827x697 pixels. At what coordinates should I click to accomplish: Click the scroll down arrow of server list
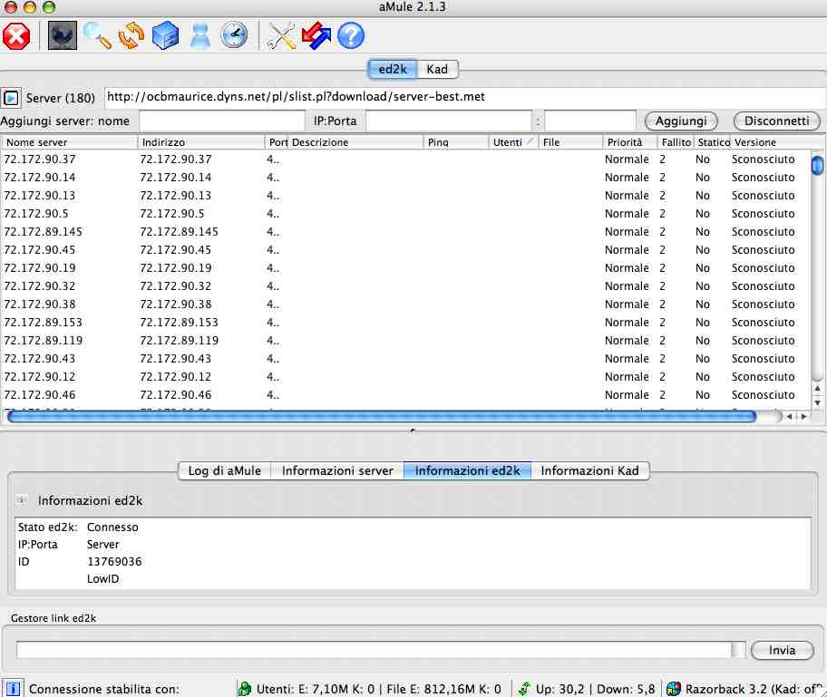click(817, 402)
